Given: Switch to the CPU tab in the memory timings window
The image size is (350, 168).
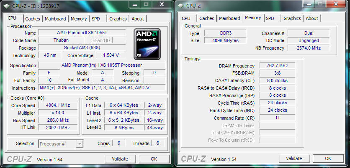Looking at the screenshot, I should [x=186, y=18].
